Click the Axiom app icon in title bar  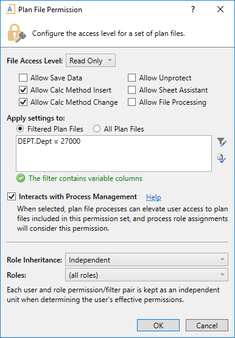coord(10,10)
